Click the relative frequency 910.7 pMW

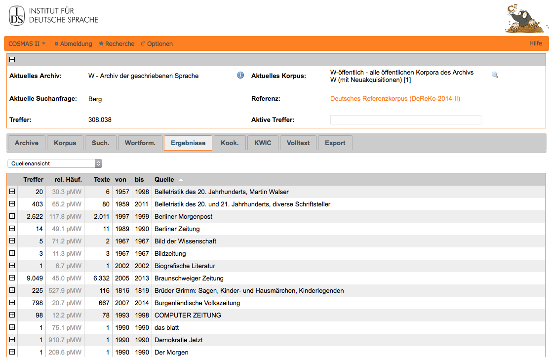pyautogui.click(x=65, y=340)
